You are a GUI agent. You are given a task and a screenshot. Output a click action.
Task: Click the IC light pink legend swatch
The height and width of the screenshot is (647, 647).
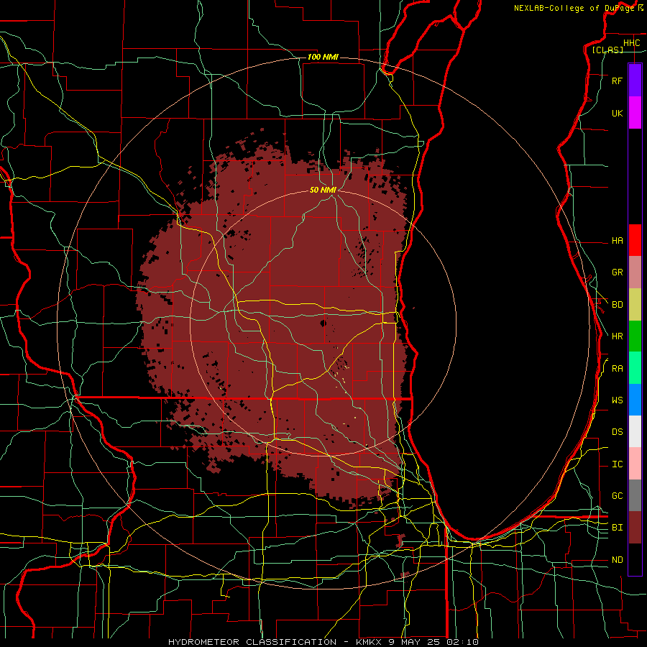[x=635, y=464]
